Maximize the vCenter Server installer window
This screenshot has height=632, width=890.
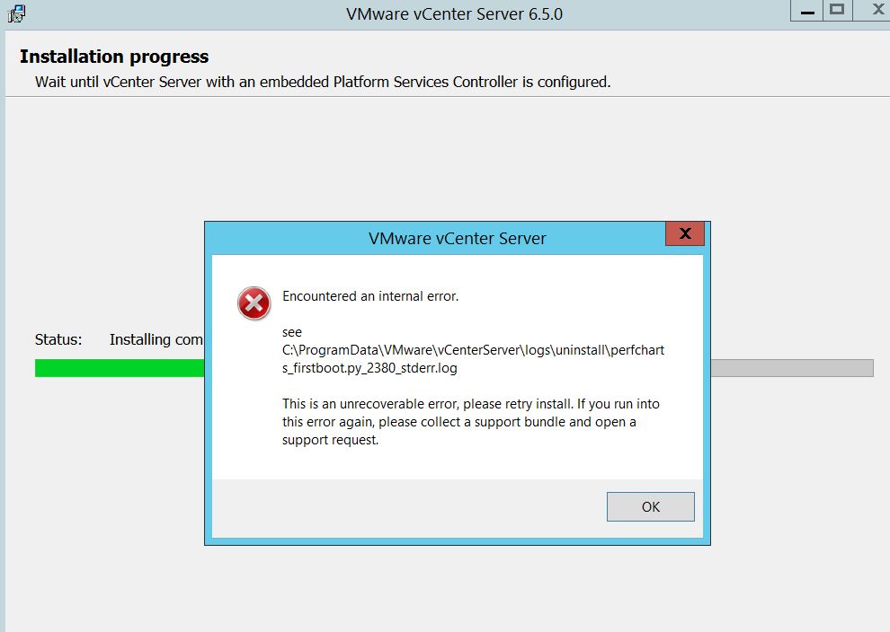[x=837, y=10]
